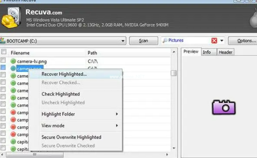257x158 pixels.
Task: Toggle the select-all checkbox in the header row
Action: [x=3, y=52]
